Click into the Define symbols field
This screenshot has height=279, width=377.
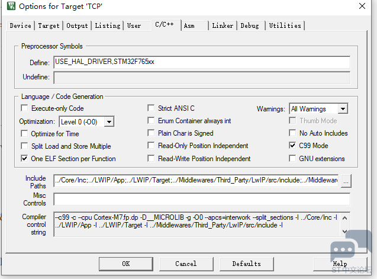point(201,62)
